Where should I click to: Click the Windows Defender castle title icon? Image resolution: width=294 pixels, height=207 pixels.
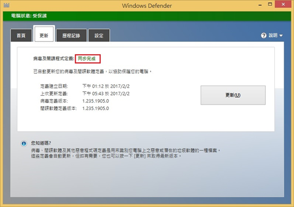(6, 5)
